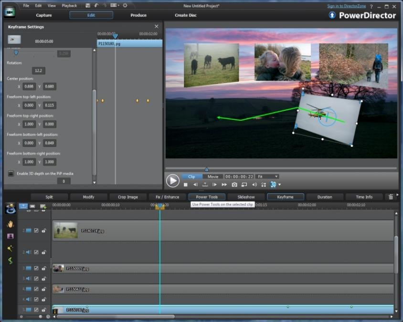This screenshot has width=403, height=322.
Task: Toggle the video track 4 enable checkbox
Action: (36, 289)
